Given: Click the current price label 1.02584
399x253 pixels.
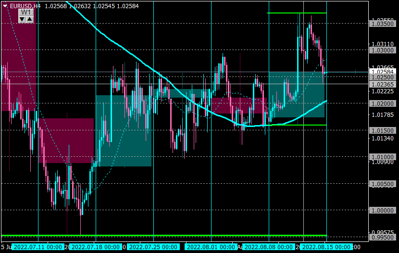Looking at the screenshot, I should tap(383, 72).
